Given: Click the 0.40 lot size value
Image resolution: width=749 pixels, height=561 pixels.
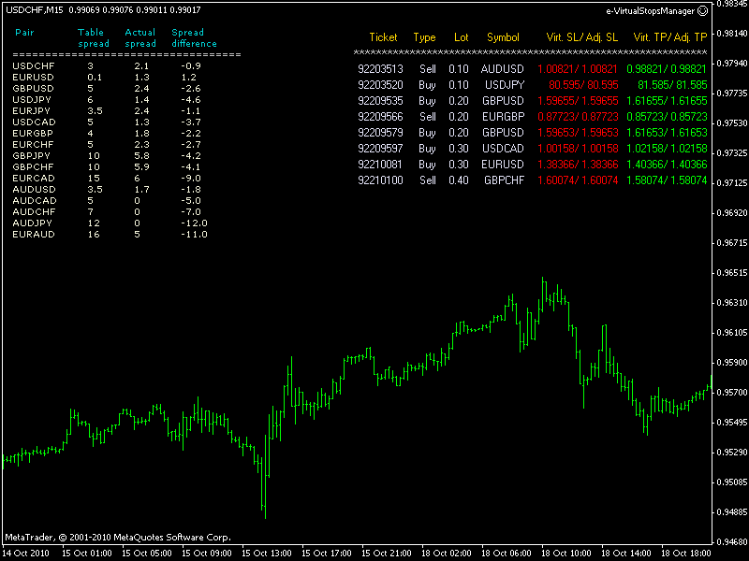Looking at the screenshot, I should click(459, 180).
